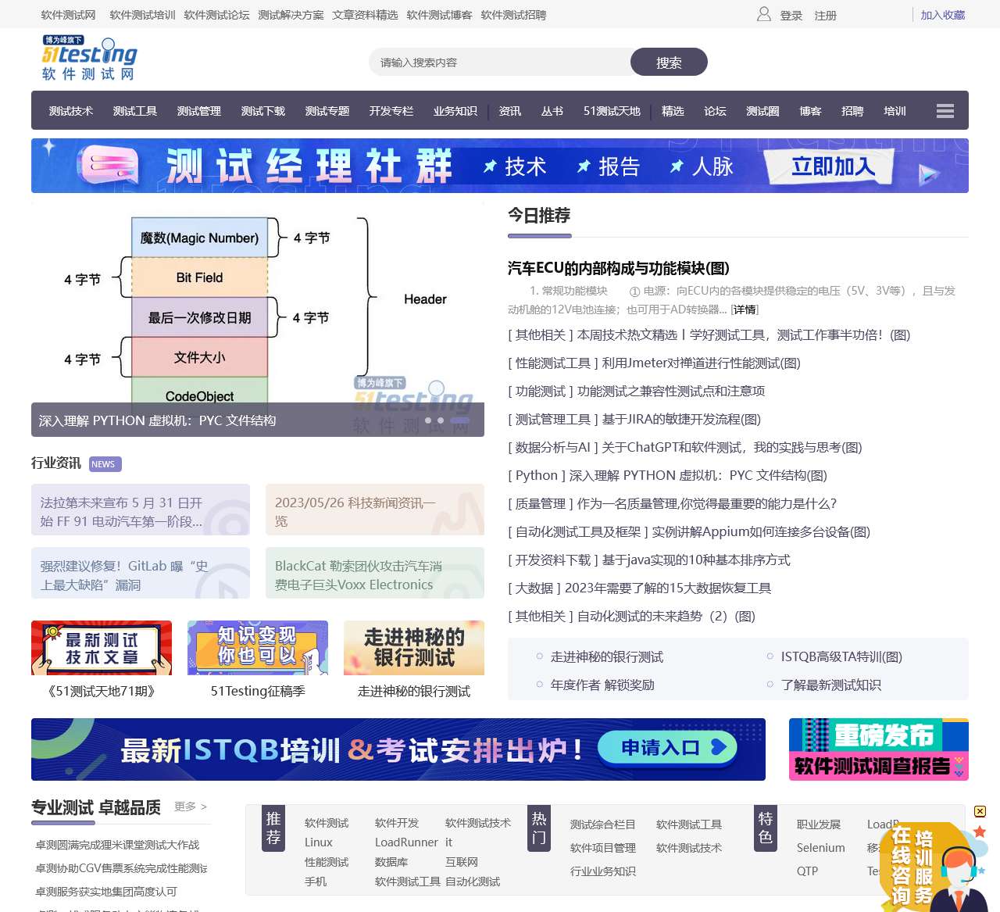Open 丛书 in the navigation bar
The width and height of the screenshot is (1000, 912).
pos(552,111)
